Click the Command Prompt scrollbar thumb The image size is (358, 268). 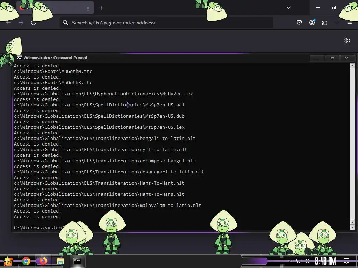click(352, 222)
